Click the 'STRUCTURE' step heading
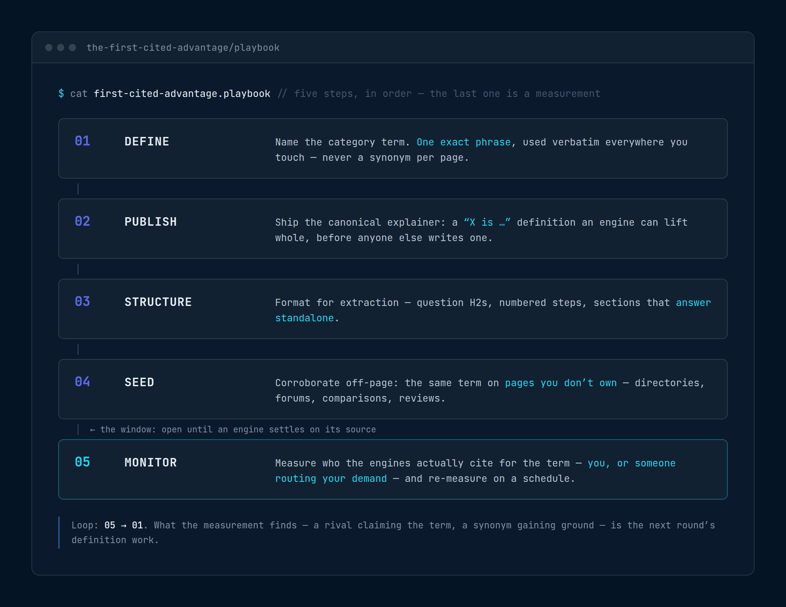Image resolution: width=786 pixels, height=607 pixels. 158,302
